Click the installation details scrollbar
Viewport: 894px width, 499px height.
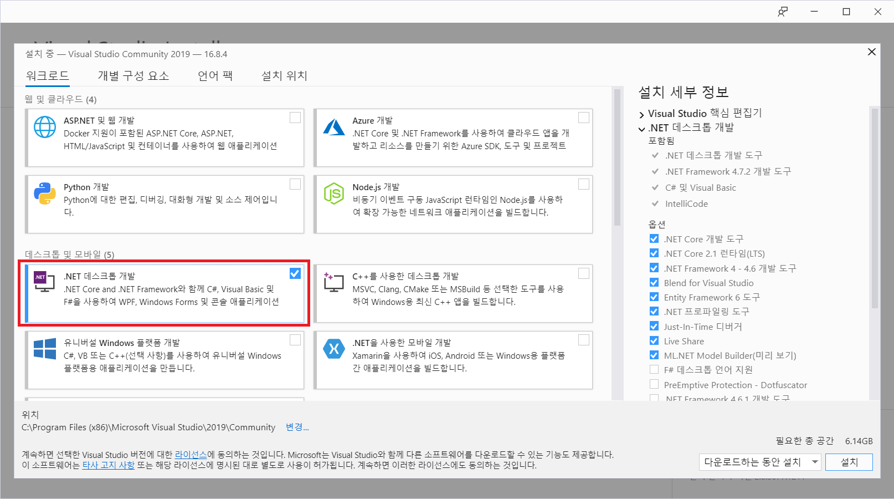pos(875,208)
